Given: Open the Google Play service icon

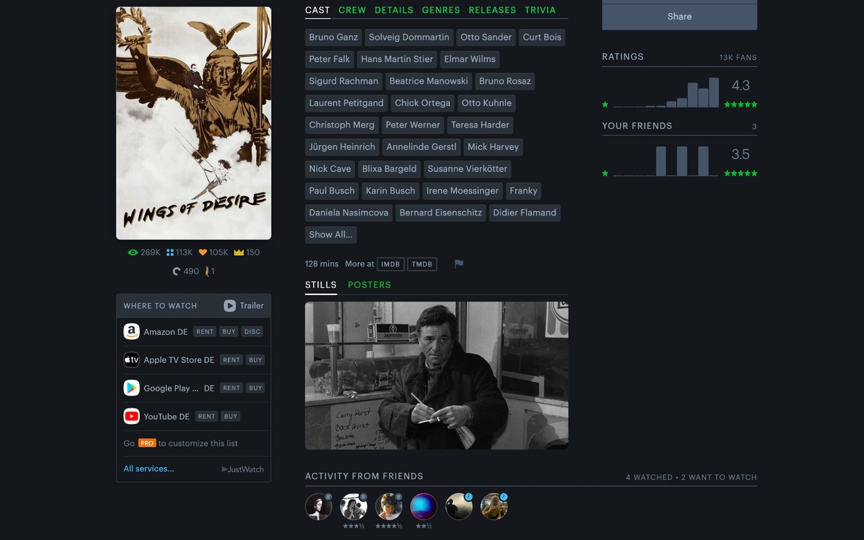Looking at the screenshot, I should (132, 388).
